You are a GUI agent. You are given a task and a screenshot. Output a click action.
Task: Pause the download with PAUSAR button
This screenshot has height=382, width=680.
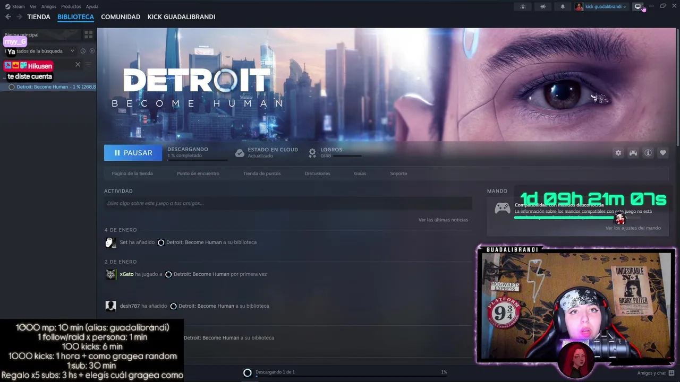pyautogui.click(x=133, y=153)
